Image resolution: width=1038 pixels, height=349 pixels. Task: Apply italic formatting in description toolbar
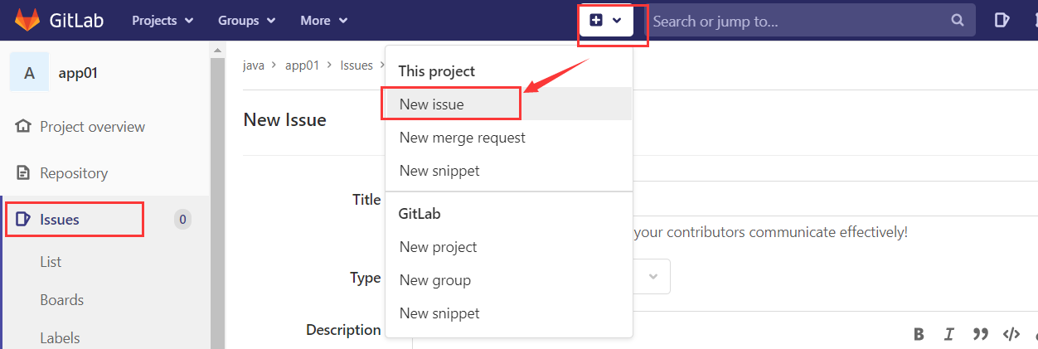pyautogui.click(x=949, y=334)
